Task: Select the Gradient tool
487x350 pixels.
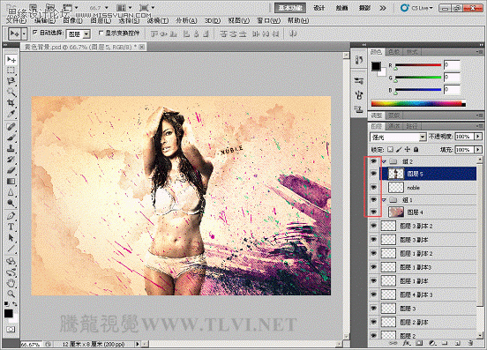Action: pos(11,182)
